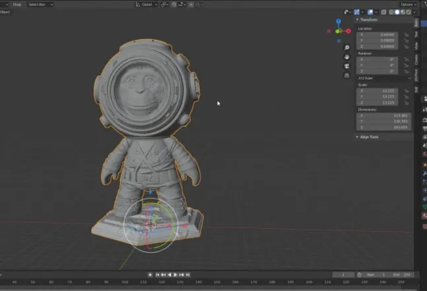Click the pan hand icon in viewport

click(x=346, y=57)
